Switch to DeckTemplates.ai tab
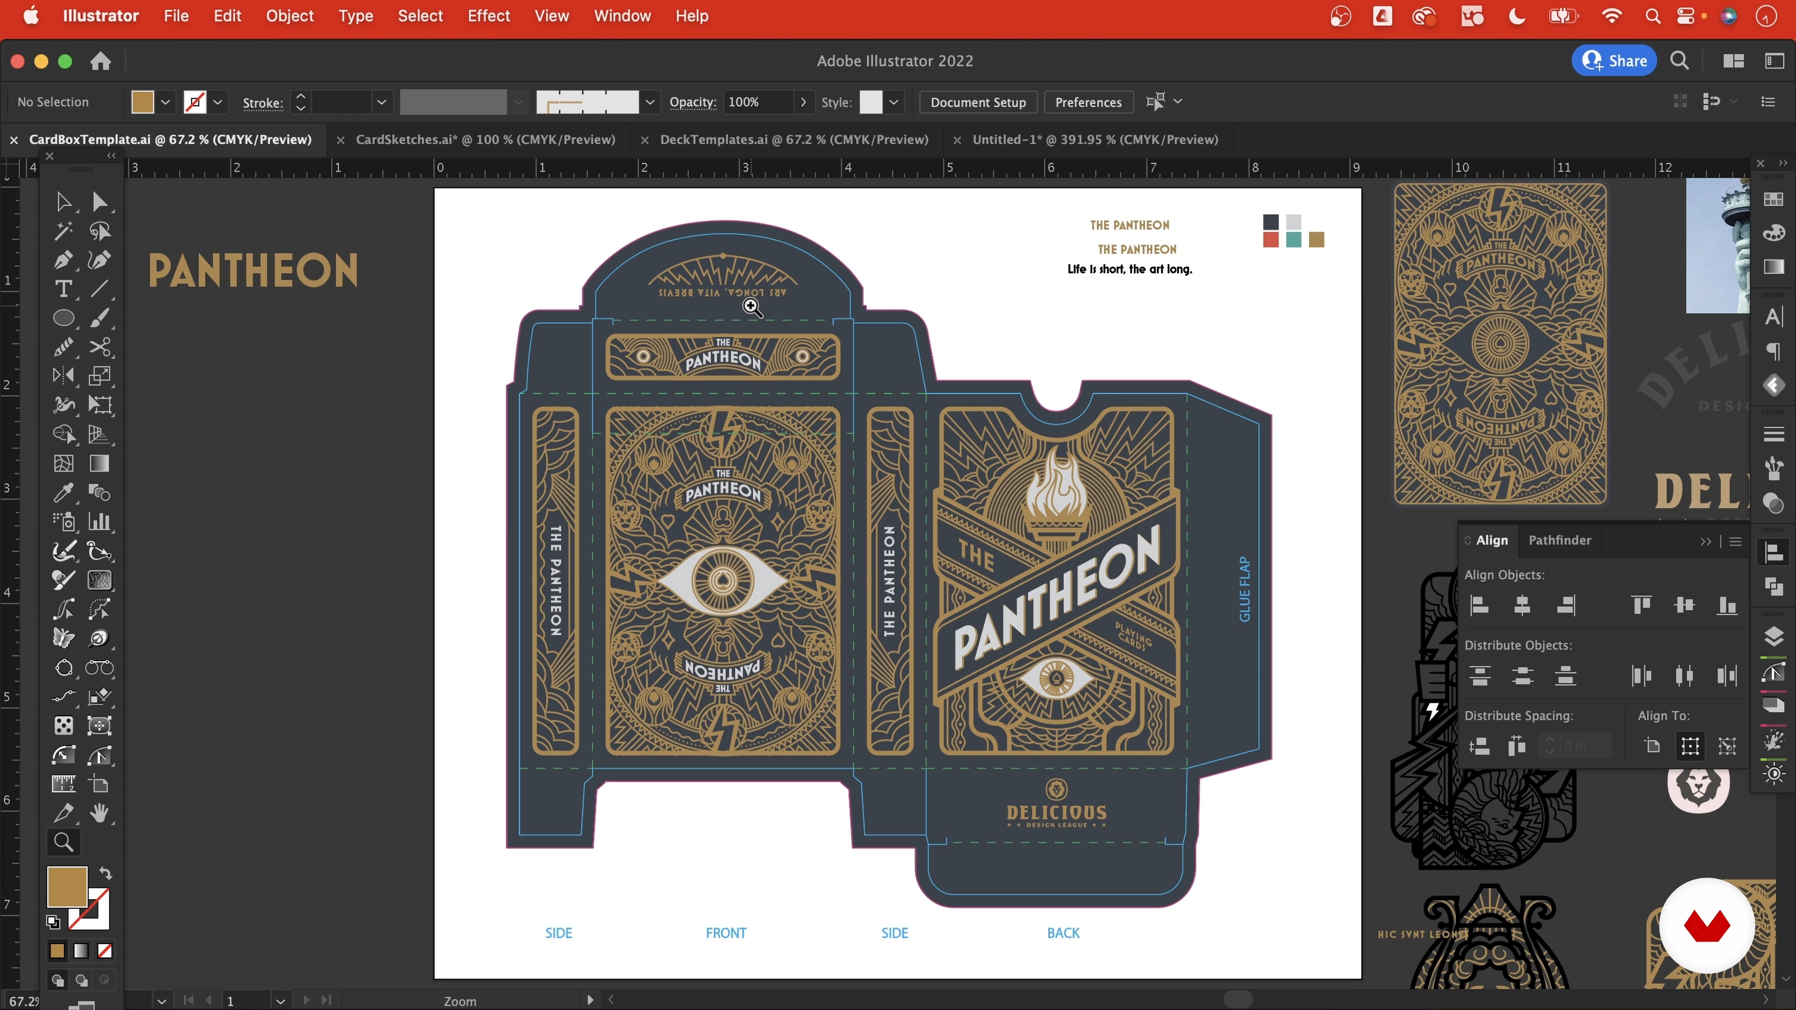This screenshot has width=1796, height=1010. [794, 139]
